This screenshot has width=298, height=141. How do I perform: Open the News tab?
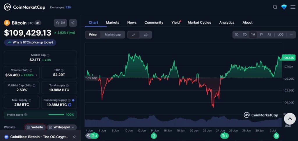(x=132, y=23)
